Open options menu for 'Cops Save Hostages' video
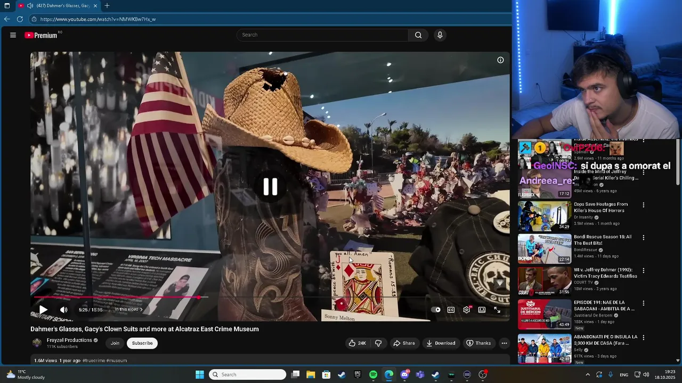The width and height of the screenshot is (682, 383). 643,205
